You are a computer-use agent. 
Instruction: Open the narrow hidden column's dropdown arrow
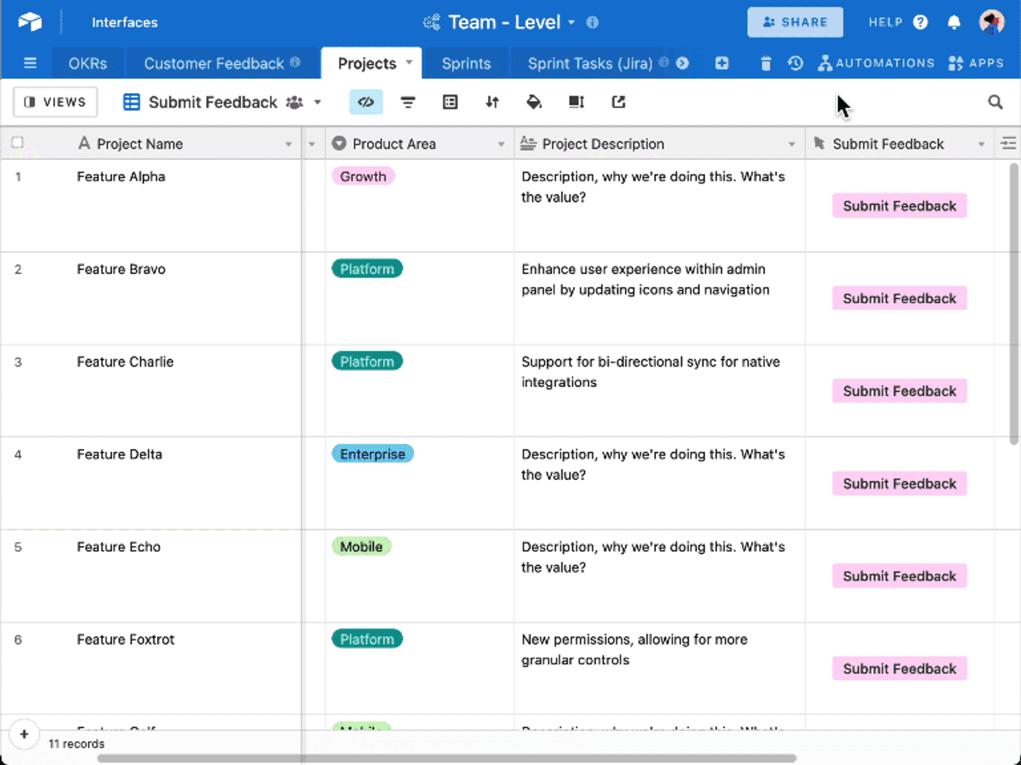click(x=311, y=144)
